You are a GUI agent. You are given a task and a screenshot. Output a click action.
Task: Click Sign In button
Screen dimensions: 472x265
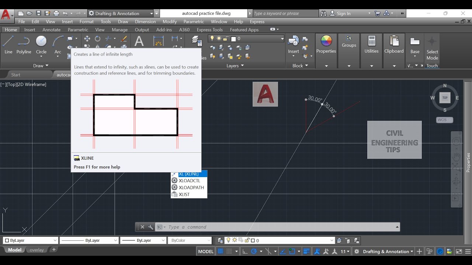click(x=343, y=14)
